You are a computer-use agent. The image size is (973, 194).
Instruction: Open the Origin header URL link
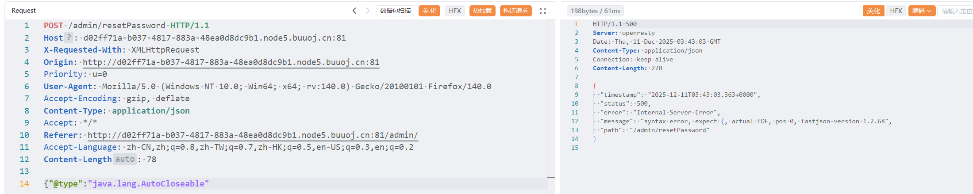tap(231, 62)
